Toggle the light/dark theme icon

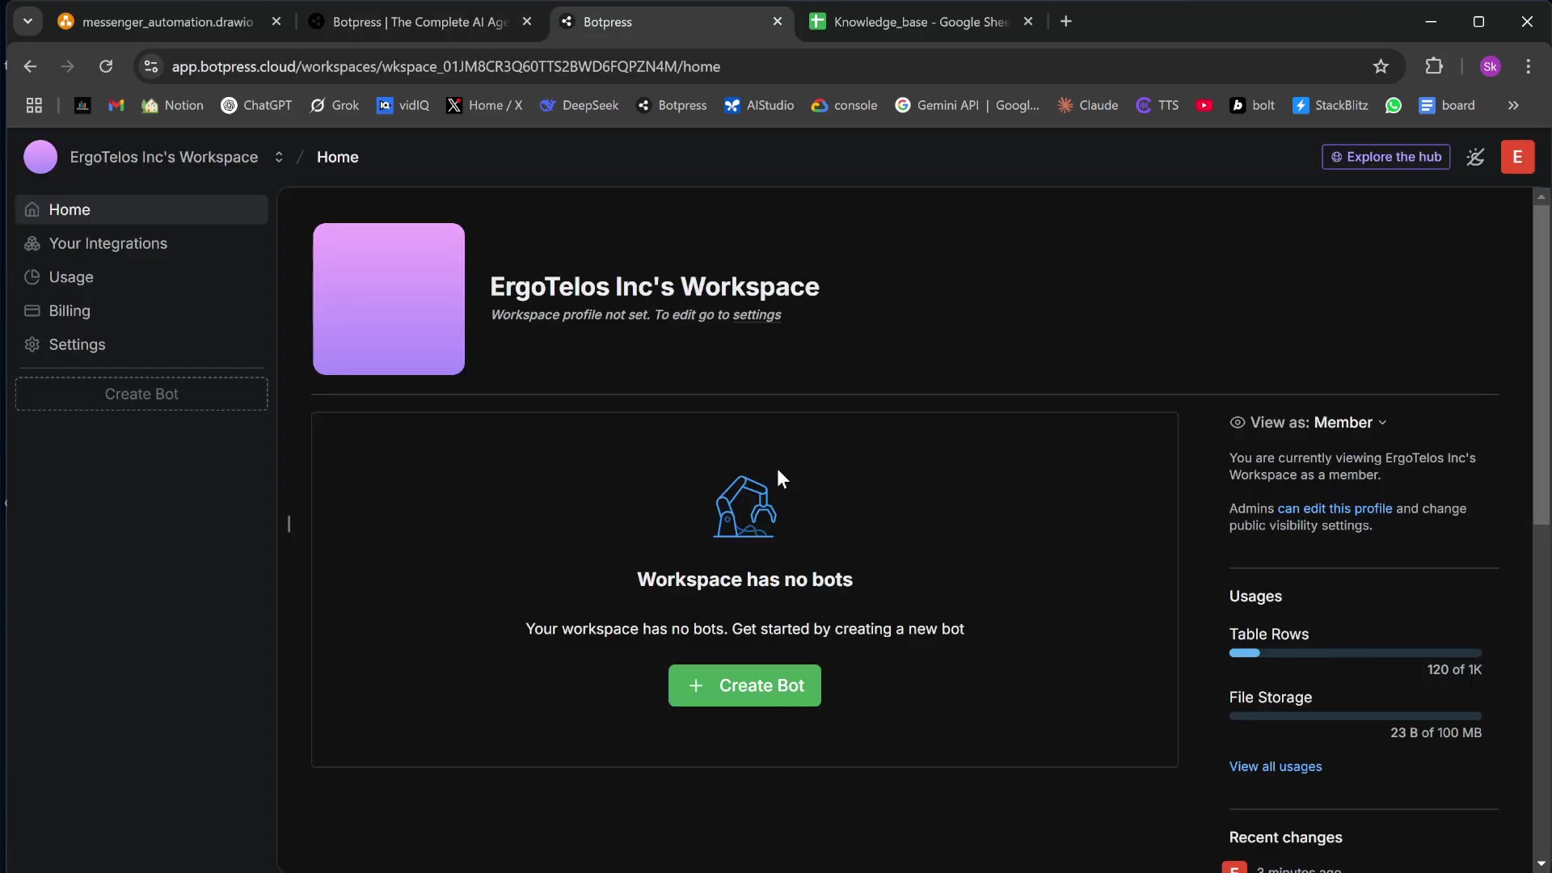(x=1475, y=157)
